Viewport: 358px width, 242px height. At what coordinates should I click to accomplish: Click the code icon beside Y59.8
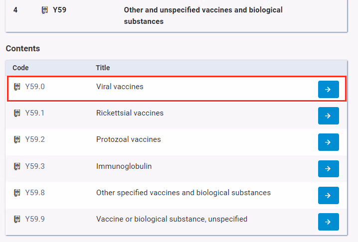pyautogui.click(x=17, y=193)
